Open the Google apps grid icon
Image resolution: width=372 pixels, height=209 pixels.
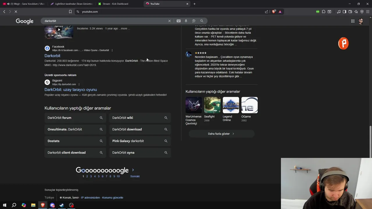(353, 21)
